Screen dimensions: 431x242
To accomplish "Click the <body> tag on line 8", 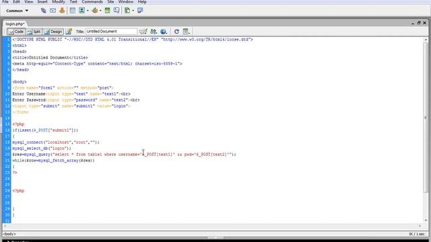I will [x=20, y=82].
